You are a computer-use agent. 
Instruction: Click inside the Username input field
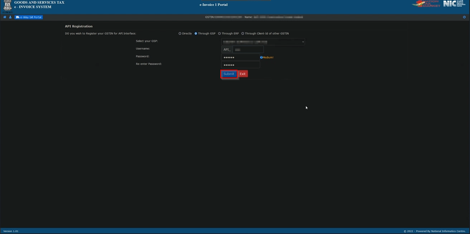click(248, 49)
